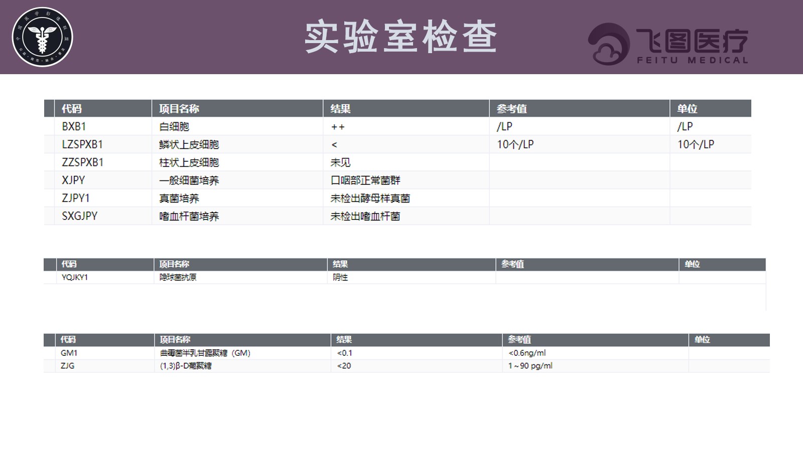
Task: Click the 实验室检查 slide title
Action: (x=401, y=37)
